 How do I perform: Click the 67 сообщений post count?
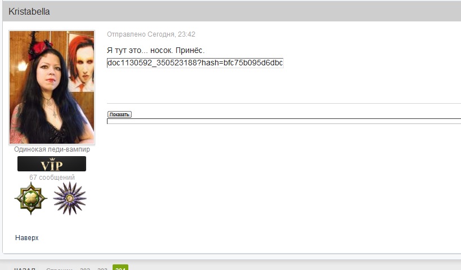click(52, 177)
